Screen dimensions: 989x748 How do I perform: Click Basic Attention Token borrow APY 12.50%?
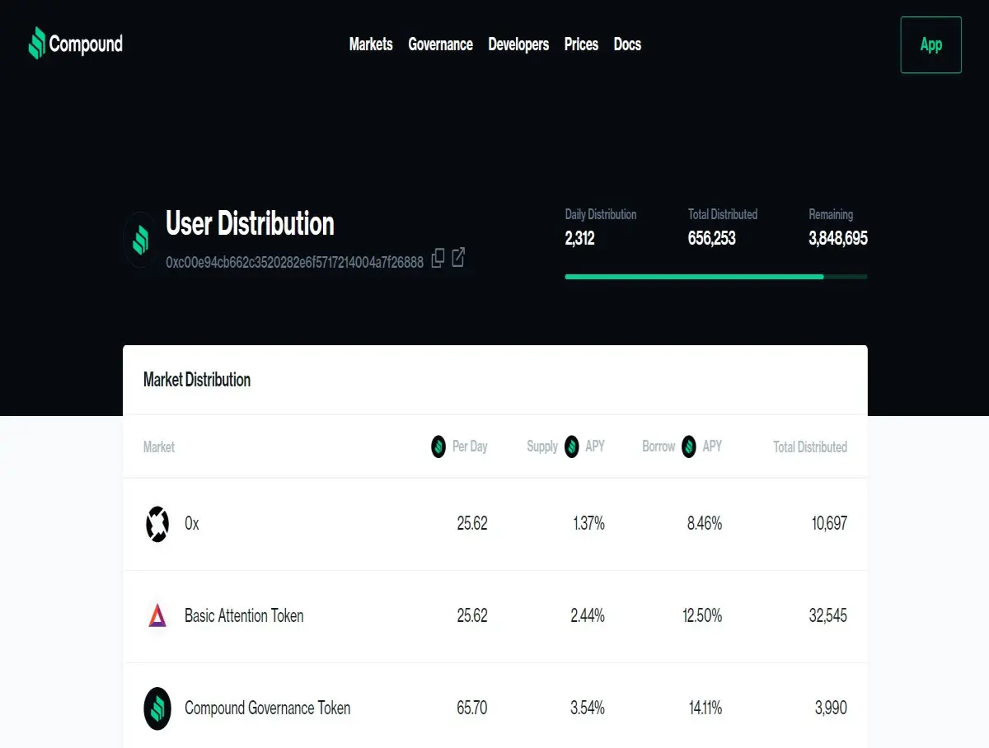pos(702,615)
